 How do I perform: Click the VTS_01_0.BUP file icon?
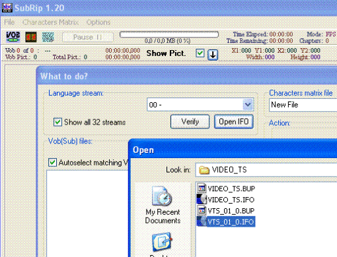(x=202, y=211)
